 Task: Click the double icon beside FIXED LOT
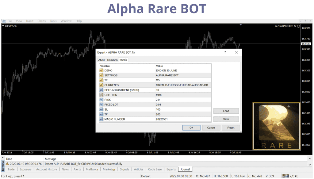tap(101, 105)
